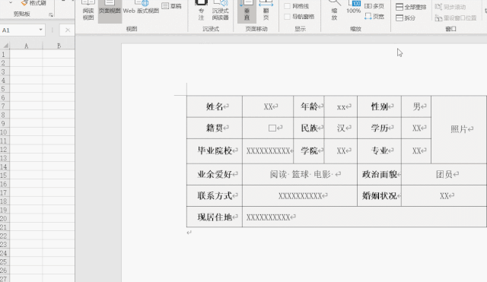This screenshot has width=487, height=282.
Task: Click the 民族 table cell
Action: click(x=309, y=128)
